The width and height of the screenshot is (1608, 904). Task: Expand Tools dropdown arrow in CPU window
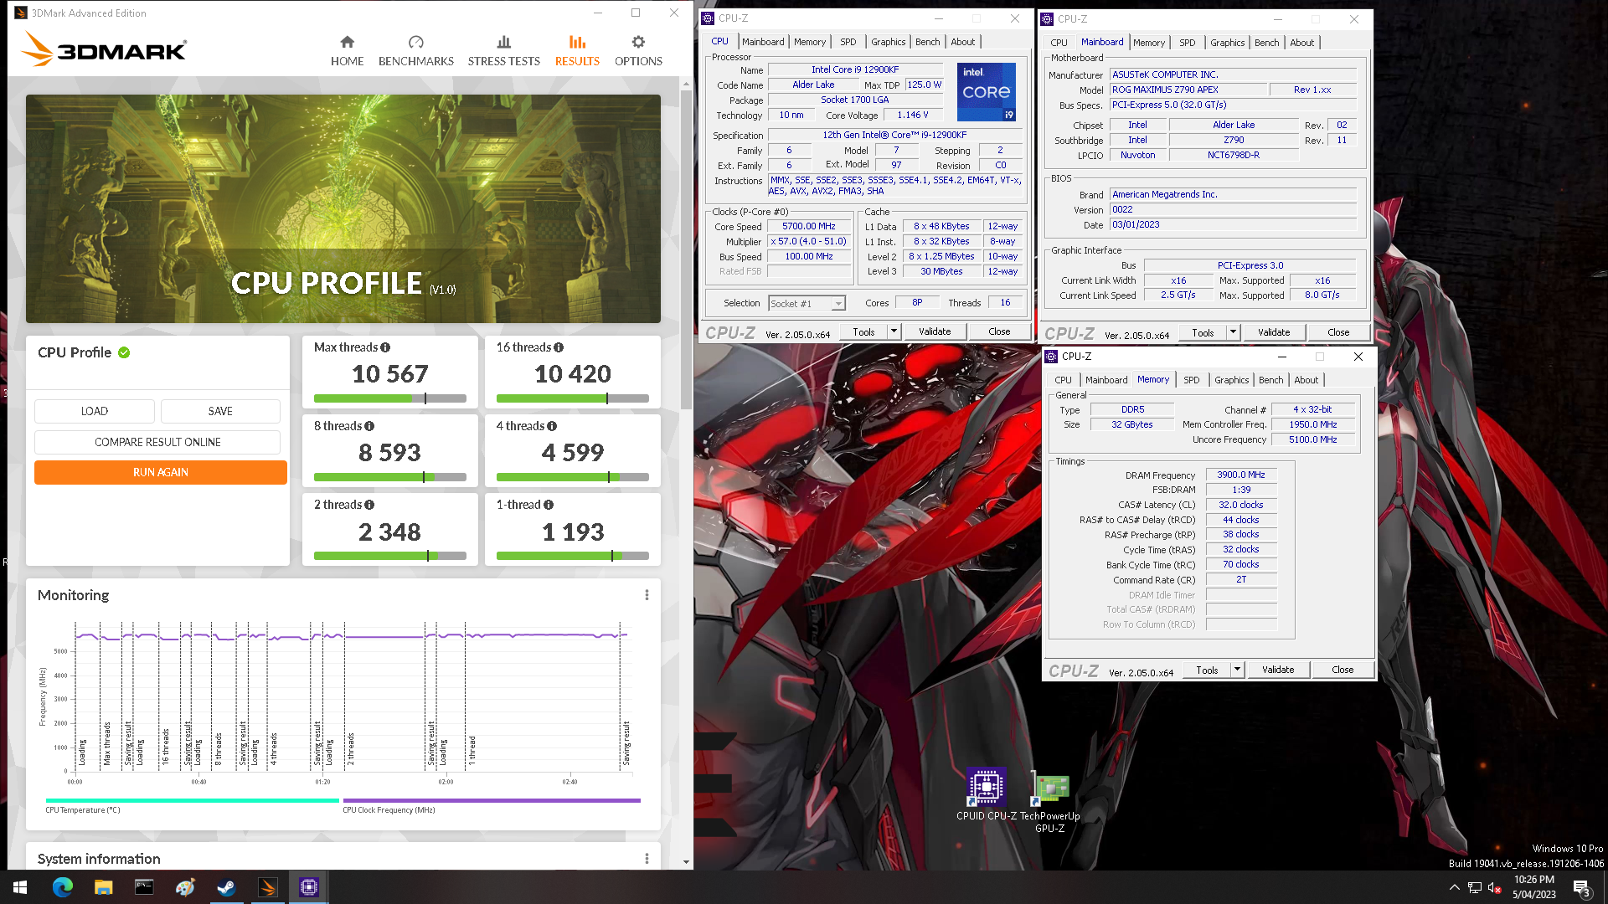894,331
